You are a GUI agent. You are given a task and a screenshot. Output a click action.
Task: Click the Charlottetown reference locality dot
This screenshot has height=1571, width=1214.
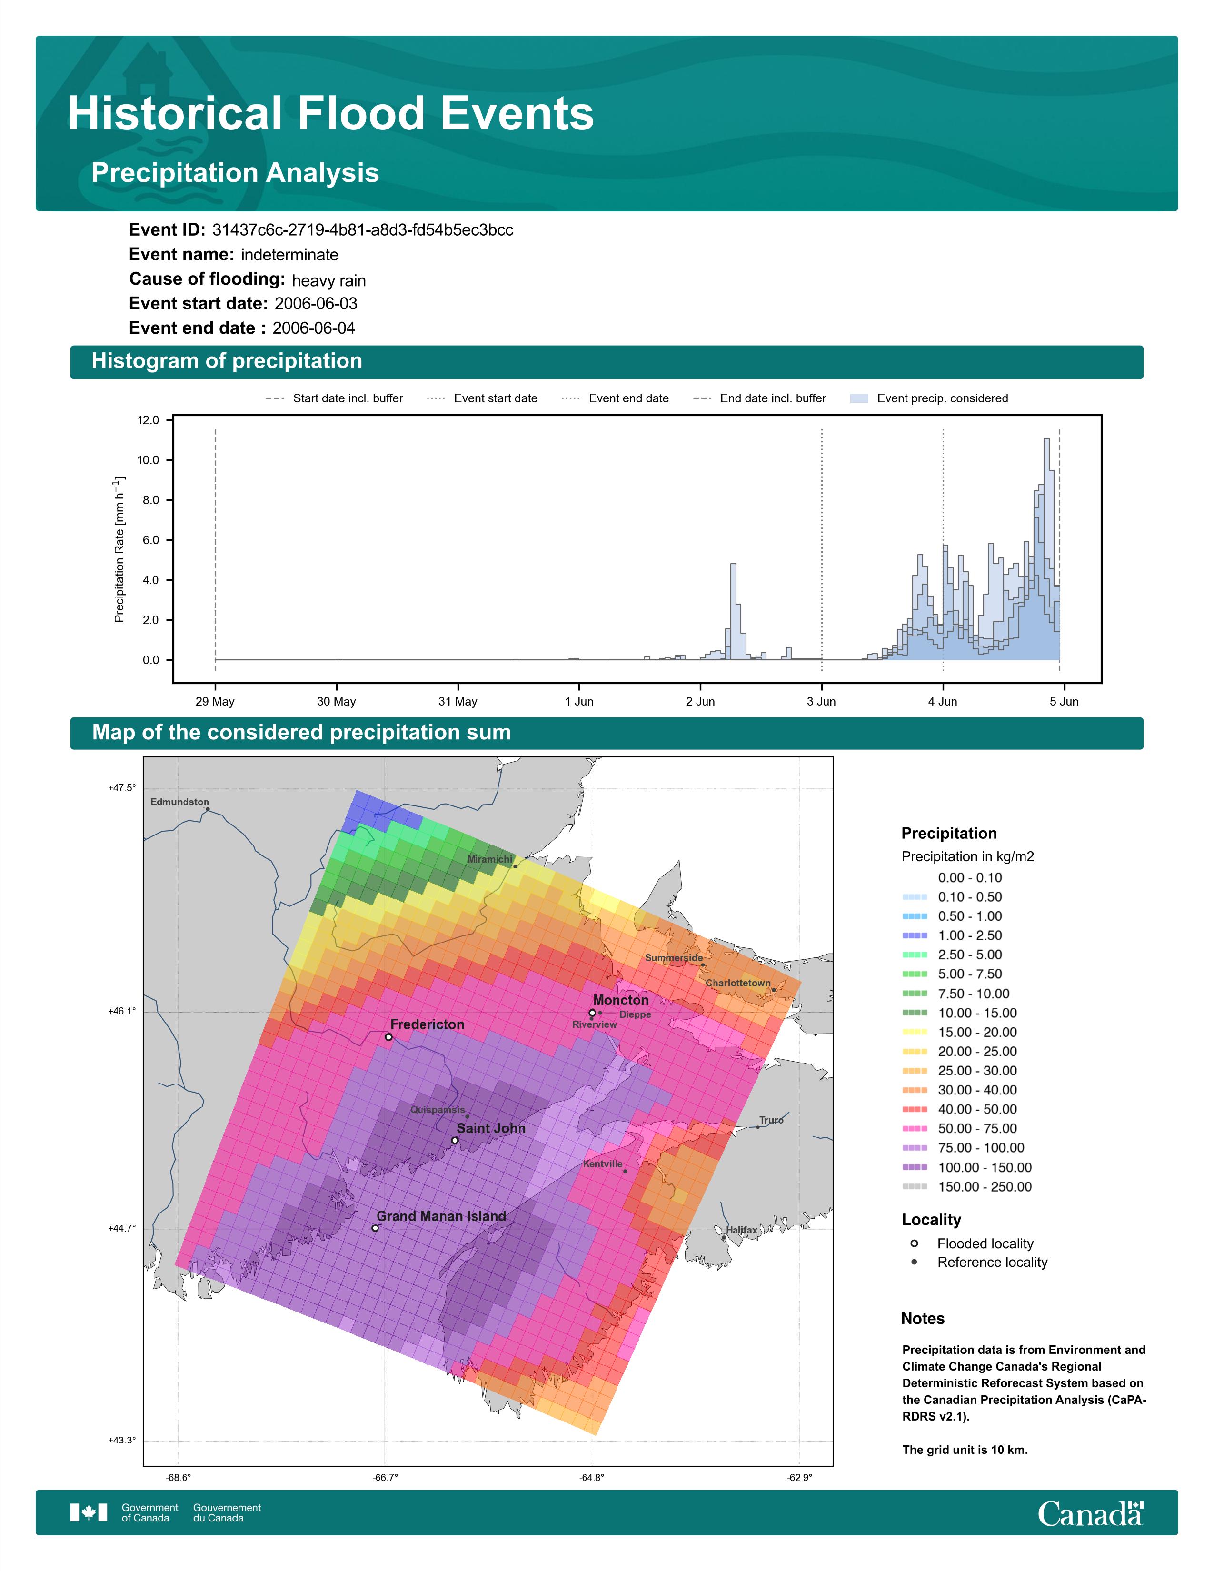click(773, 990)
